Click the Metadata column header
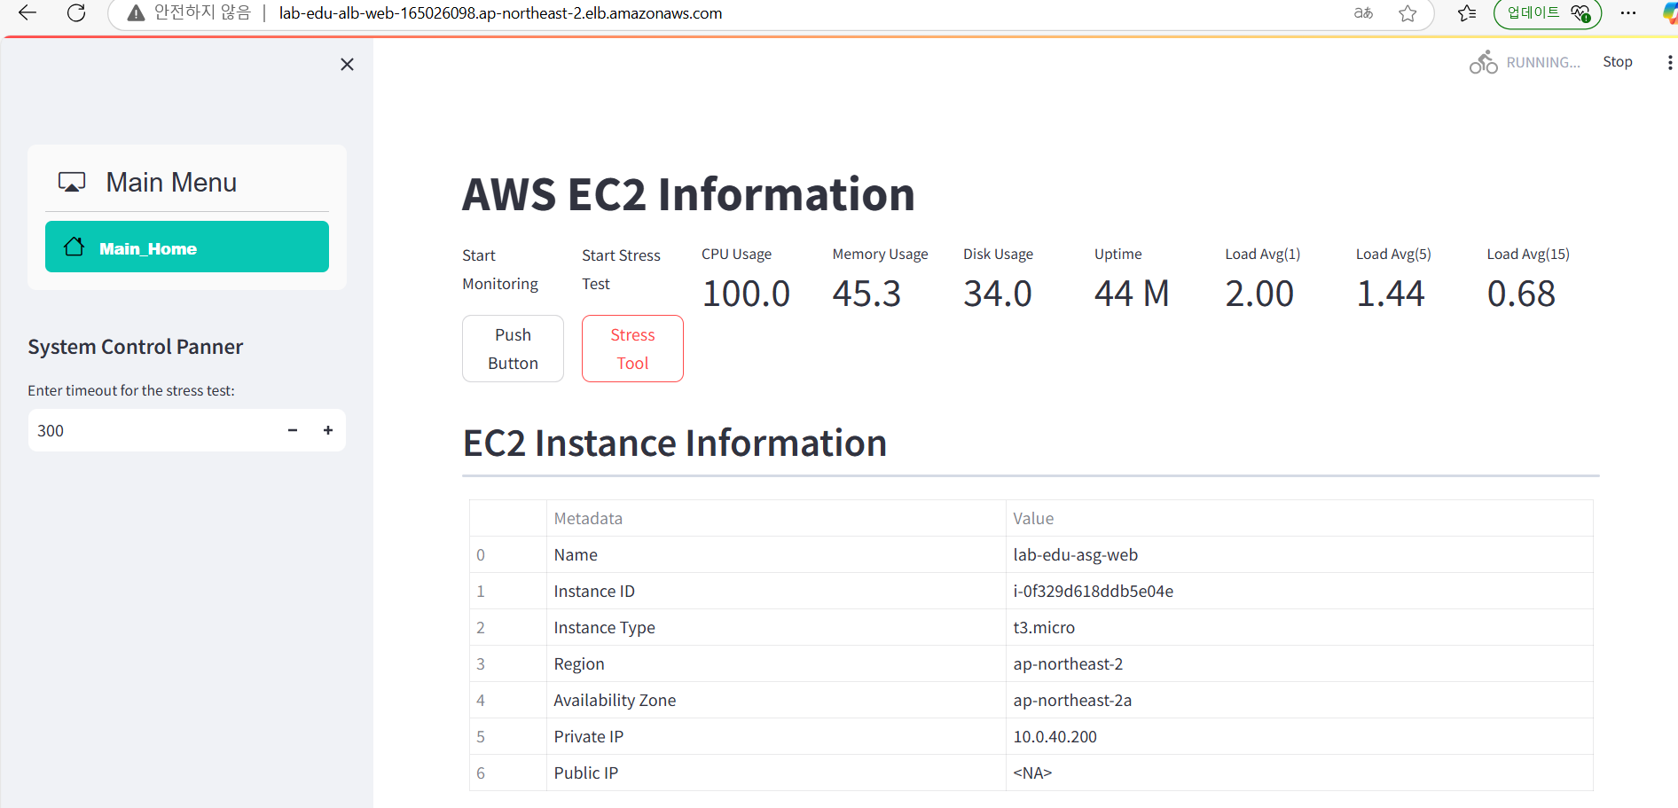The width and height of the screenshot is (1678, 808). (x=776, y=518)
